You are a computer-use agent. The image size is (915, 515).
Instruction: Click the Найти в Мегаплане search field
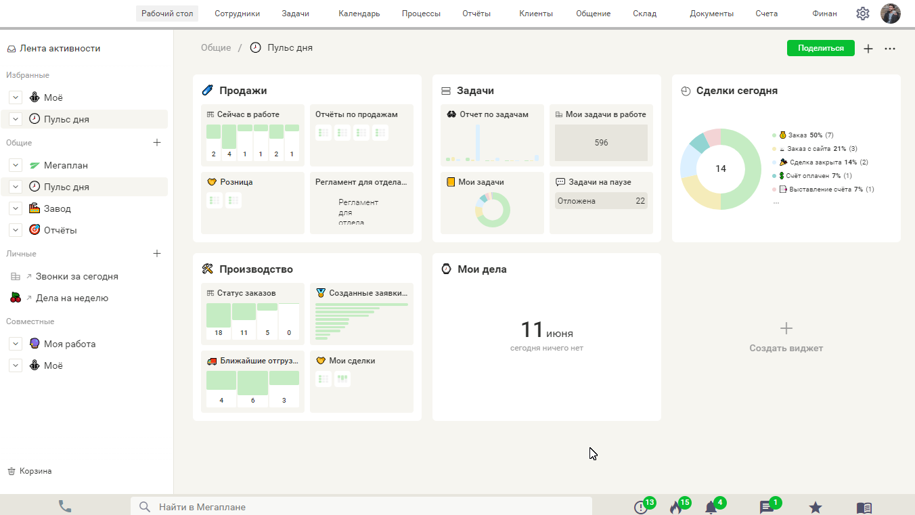365,507
